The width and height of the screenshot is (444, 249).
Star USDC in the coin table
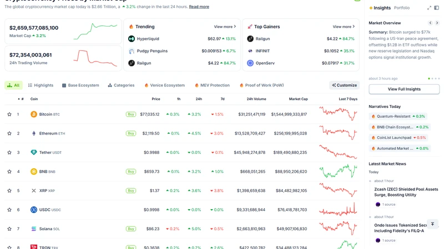(x=9, y=210)
